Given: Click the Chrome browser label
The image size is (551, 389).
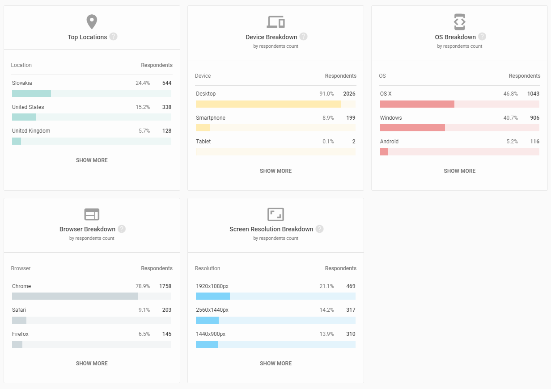Looking at the screenshot, I should [x=21, y=286].
